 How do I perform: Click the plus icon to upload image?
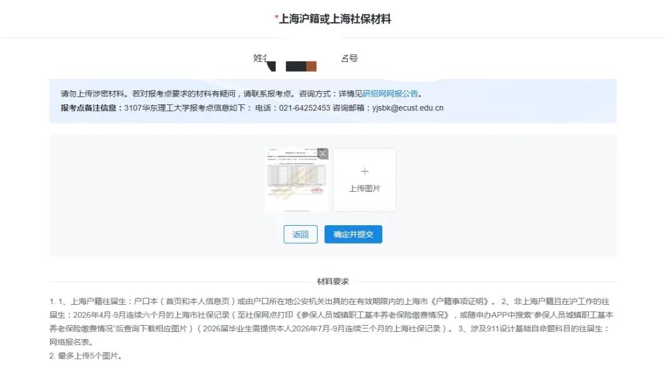click(x=364, y=171)
